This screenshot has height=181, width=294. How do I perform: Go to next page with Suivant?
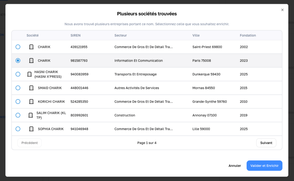click(x=266, y=143)
